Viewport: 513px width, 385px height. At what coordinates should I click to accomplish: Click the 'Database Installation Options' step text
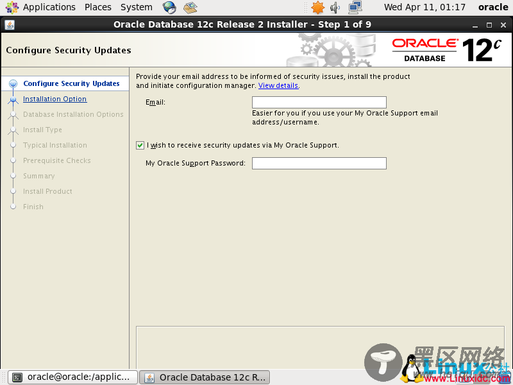[73, 114]
